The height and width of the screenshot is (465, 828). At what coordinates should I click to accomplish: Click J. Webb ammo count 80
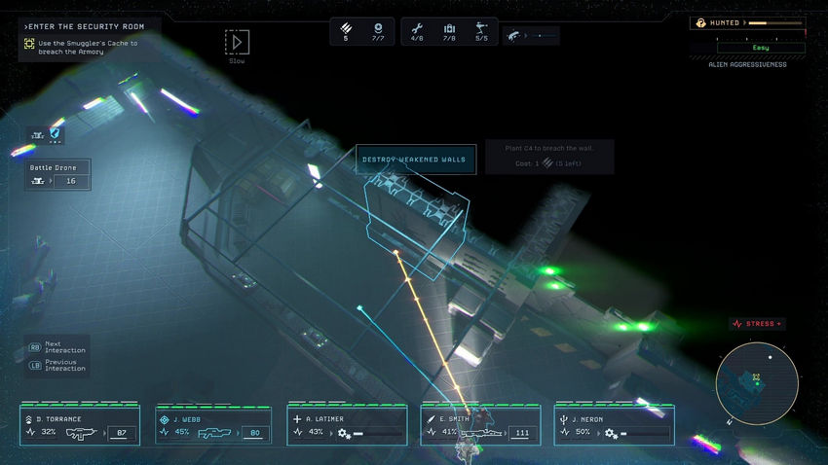click(x=255, y=433)
